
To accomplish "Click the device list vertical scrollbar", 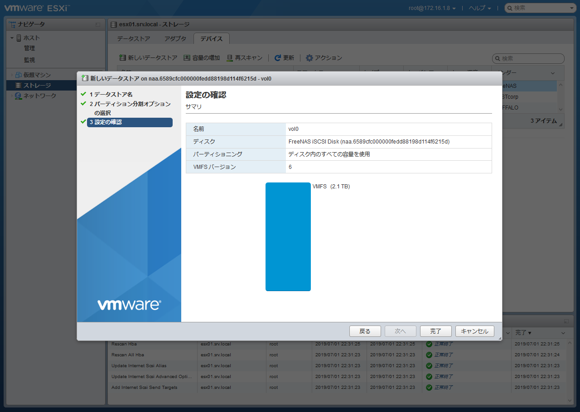I will (x=561, y=96).
